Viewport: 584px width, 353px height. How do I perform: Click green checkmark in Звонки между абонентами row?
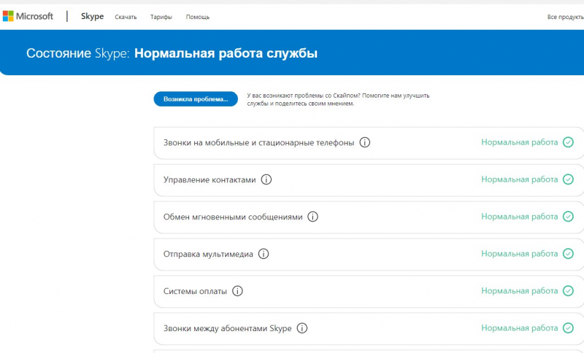pyautogui.click(x=568, y=327)
